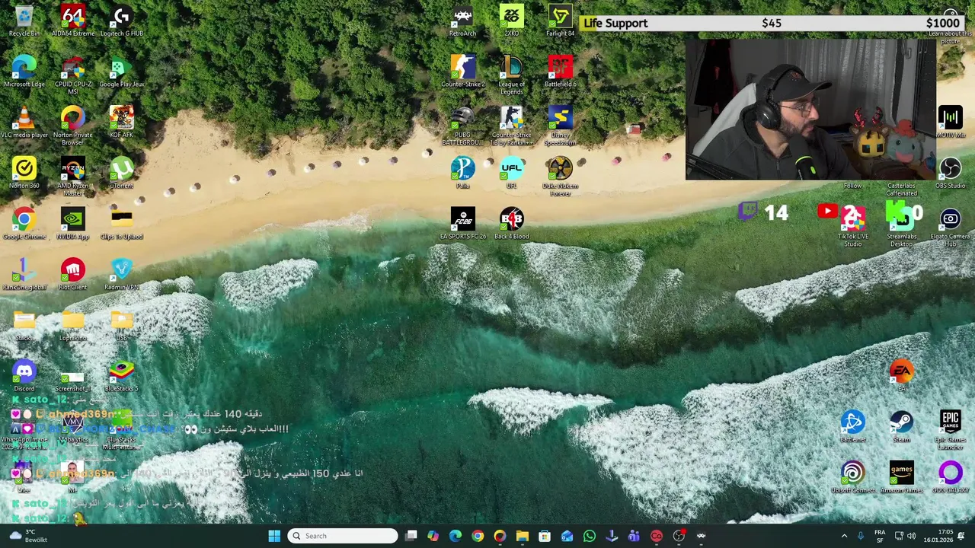
Task: Open the Steam desktop shortcut
Action: (901, 427)
